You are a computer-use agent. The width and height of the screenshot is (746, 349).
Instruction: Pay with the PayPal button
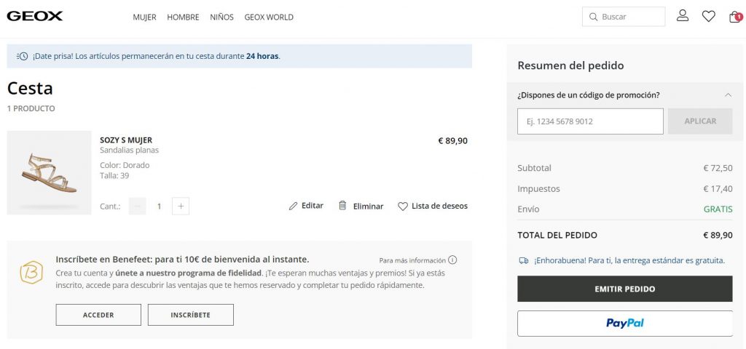(x=624, y=324)
